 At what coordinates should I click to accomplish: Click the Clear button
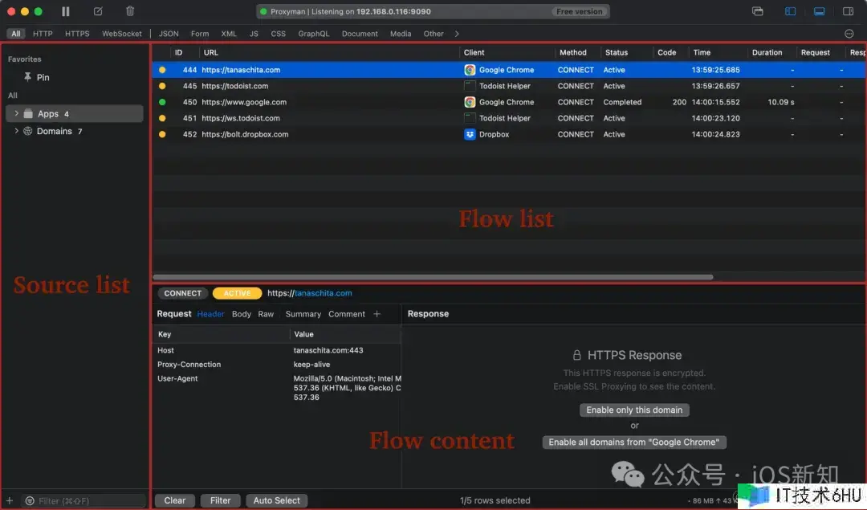coord(175,500)
